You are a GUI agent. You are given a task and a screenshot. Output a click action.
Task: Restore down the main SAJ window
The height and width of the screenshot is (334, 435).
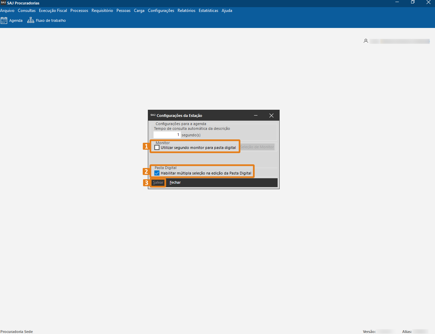pos(412,2)
